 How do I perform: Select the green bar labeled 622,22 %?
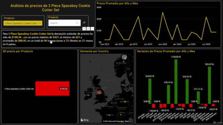187,91
